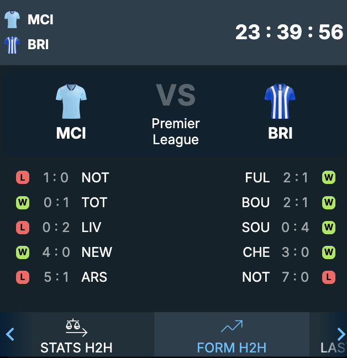Click the green W badge next to NEW 4:0
Screen dimensions: 347x358
point(23,252)
